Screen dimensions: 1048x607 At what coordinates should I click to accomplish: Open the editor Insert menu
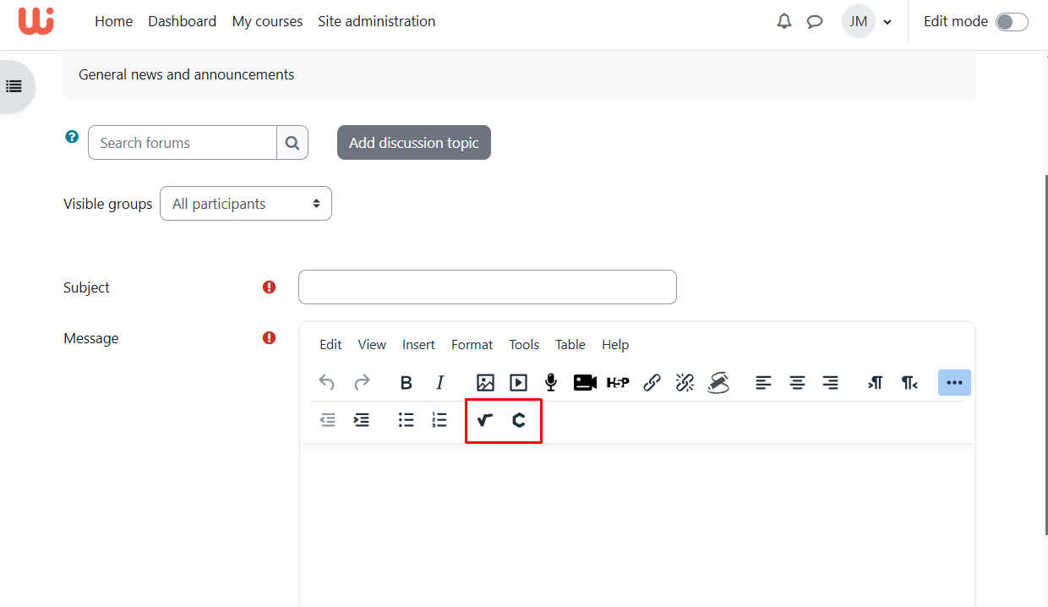pyautogui.click(x=418, y=345)
